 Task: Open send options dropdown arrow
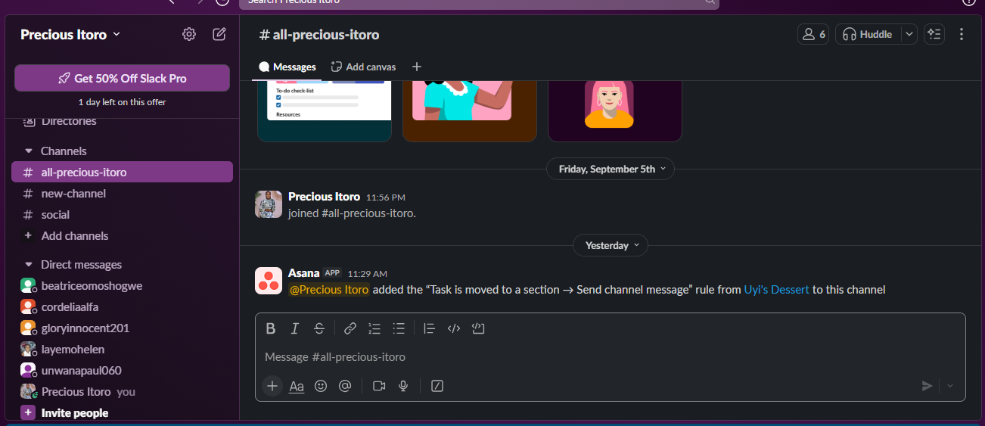pos(950,386)
